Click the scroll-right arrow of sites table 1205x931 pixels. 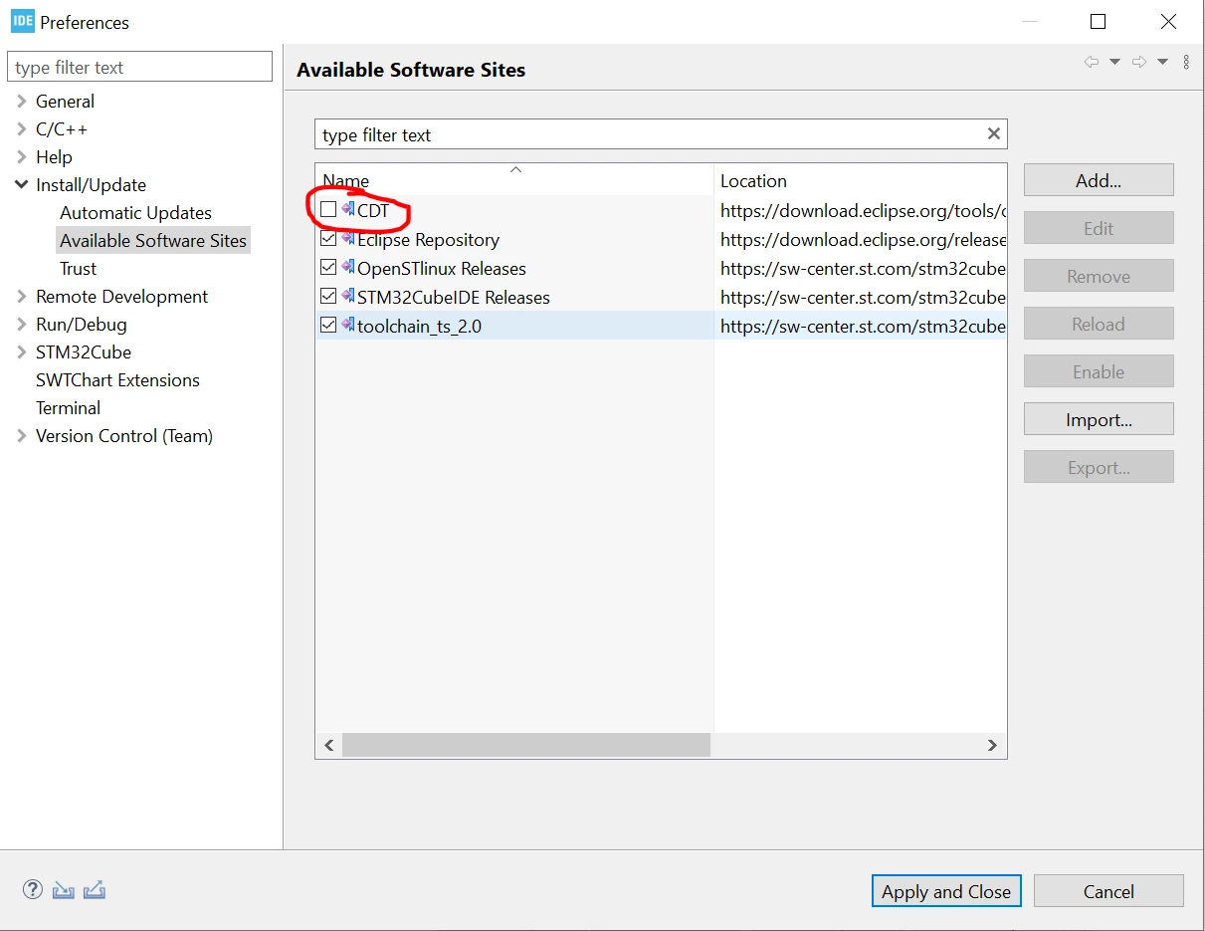click(x=992, y=745)
